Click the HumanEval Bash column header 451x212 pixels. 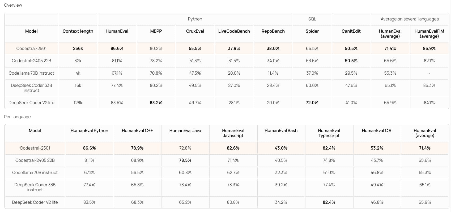coord(281,130)
